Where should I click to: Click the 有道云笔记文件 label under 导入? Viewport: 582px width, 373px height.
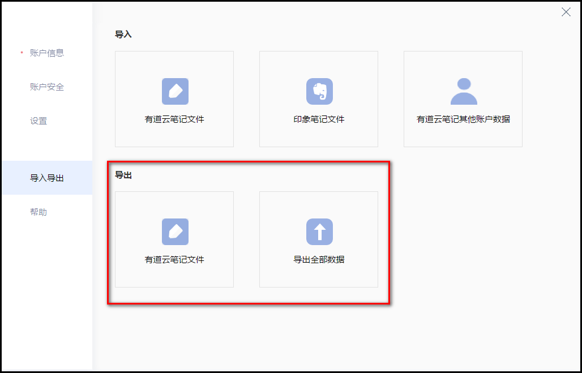coord(174,119)
